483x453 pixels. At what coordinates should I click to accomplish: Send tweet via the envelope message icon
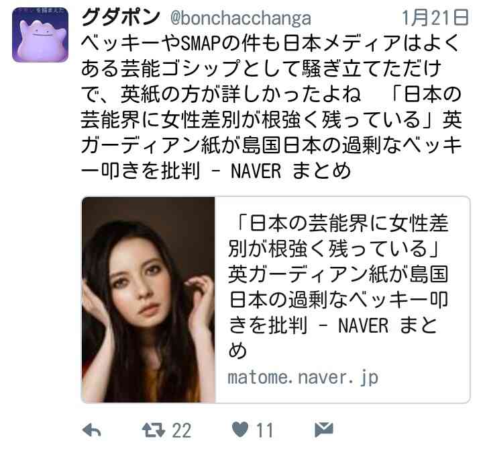tap(324, 429)
